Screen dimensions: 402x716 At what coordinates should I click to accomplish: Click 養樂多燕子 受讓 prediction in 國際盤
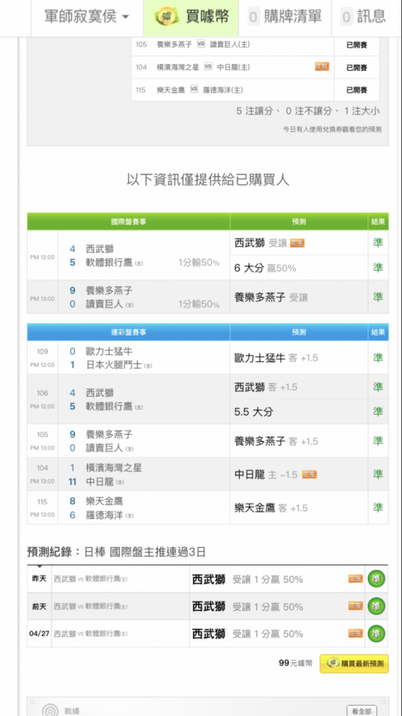[x=271, y=297]
